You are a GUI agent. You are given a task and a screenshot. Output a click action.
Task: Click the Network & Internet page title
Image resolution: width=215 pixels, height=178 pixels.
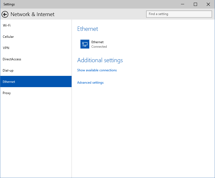tap(32, 14)
